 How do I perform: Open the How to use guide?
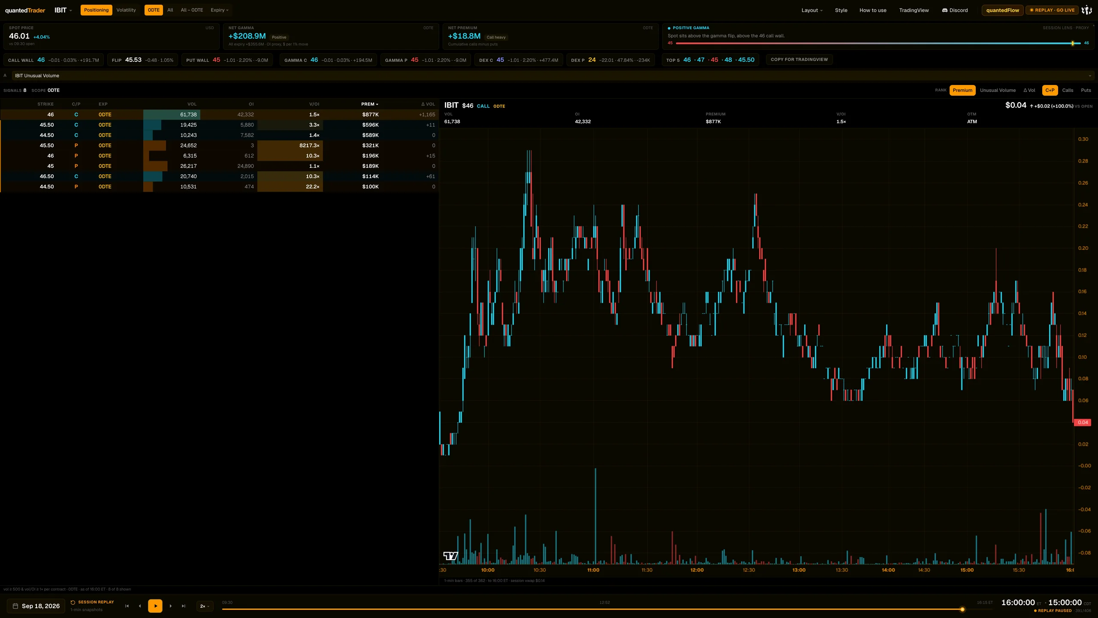tap(873, 10)
